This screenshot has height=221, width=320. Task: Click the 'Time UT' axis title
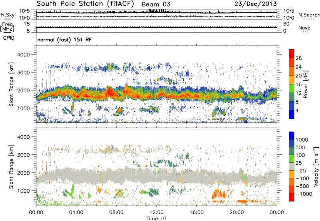[x=156, y=219]
